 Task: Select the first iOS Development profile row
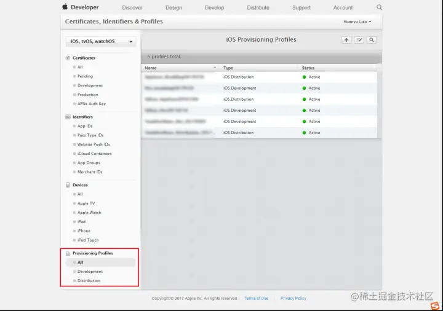click(259, 88)
